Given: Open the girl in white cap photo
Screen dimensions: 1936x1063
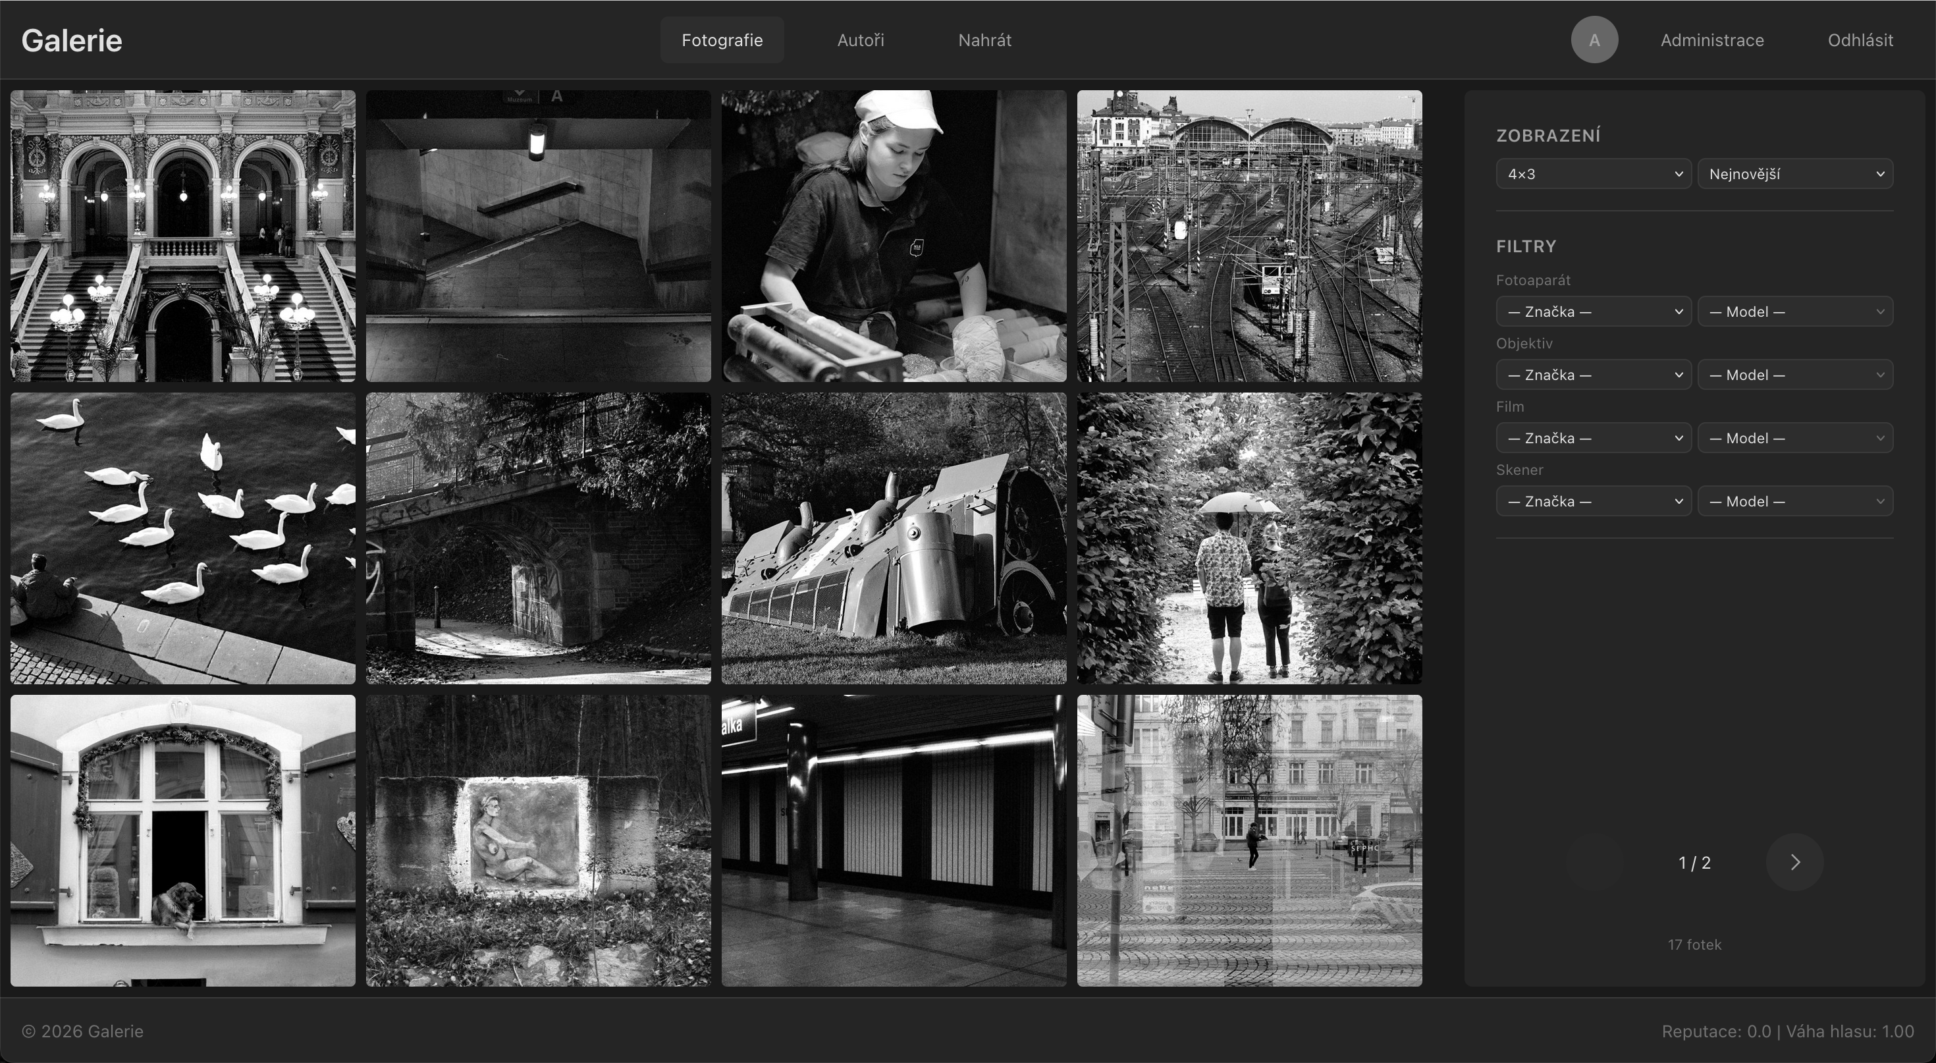Looking at the screenshot, I should (x=894, y=235).
